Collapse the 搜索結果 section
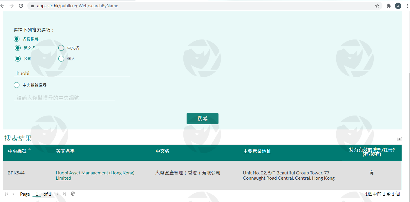The height and width of the screenshot is (202, 410). 400,139
